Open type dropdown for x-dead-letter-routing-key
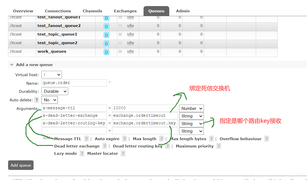The width and height of the screenshot is (307, 180). [191, 124]
